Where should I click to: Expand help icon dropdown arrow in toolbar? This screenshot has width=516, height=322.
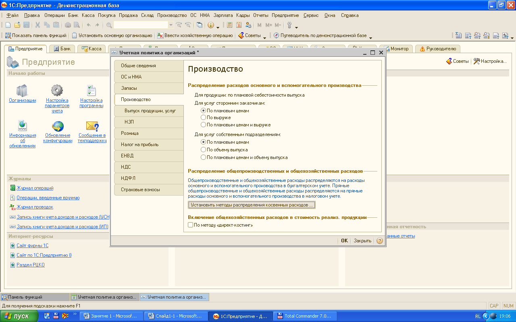(x=218, y=27)
